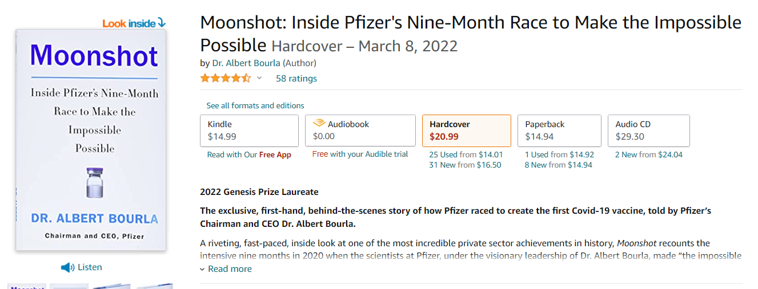Click the Listen speaker icon
Viewport: 758px width, 289px height.
point(67,267)
